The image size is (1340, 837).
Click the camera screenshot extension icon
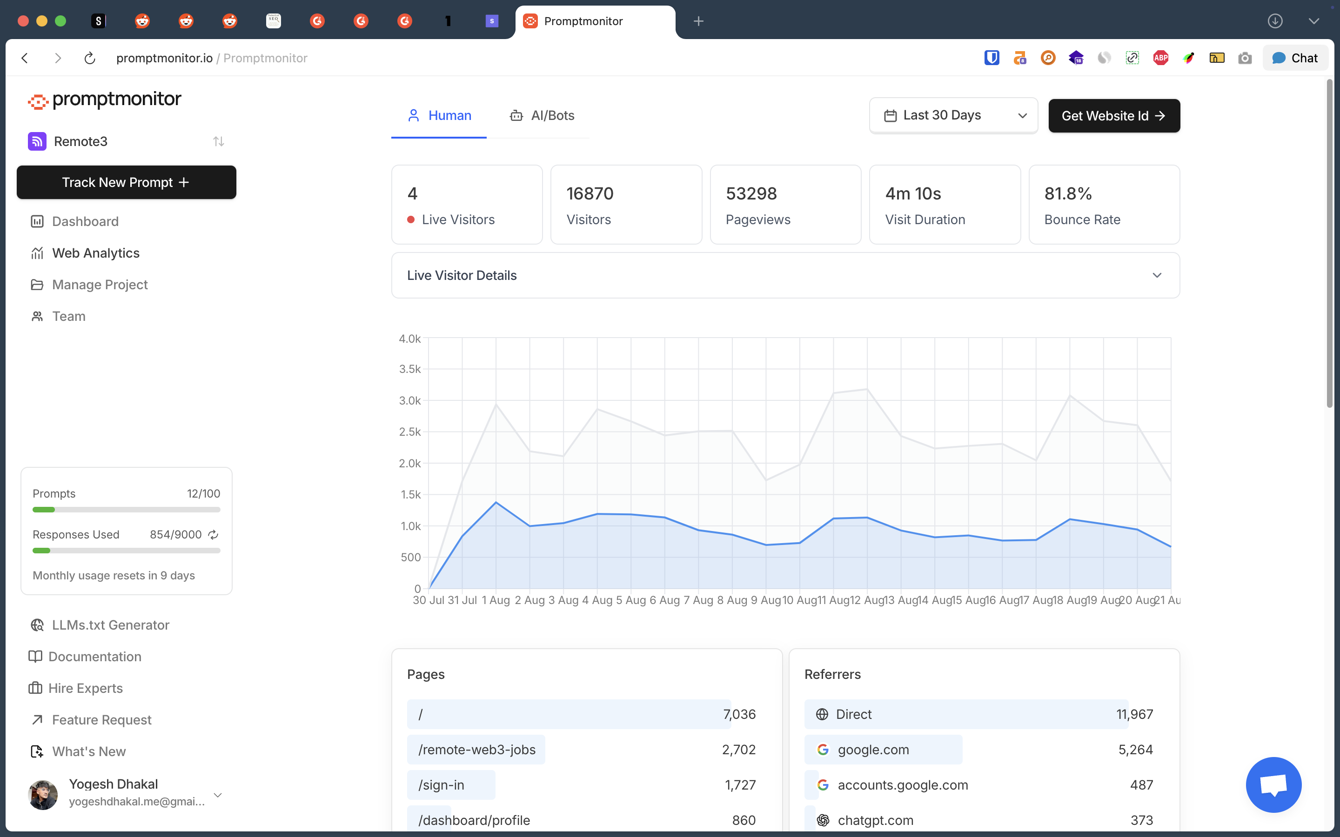pos(1245,58)
